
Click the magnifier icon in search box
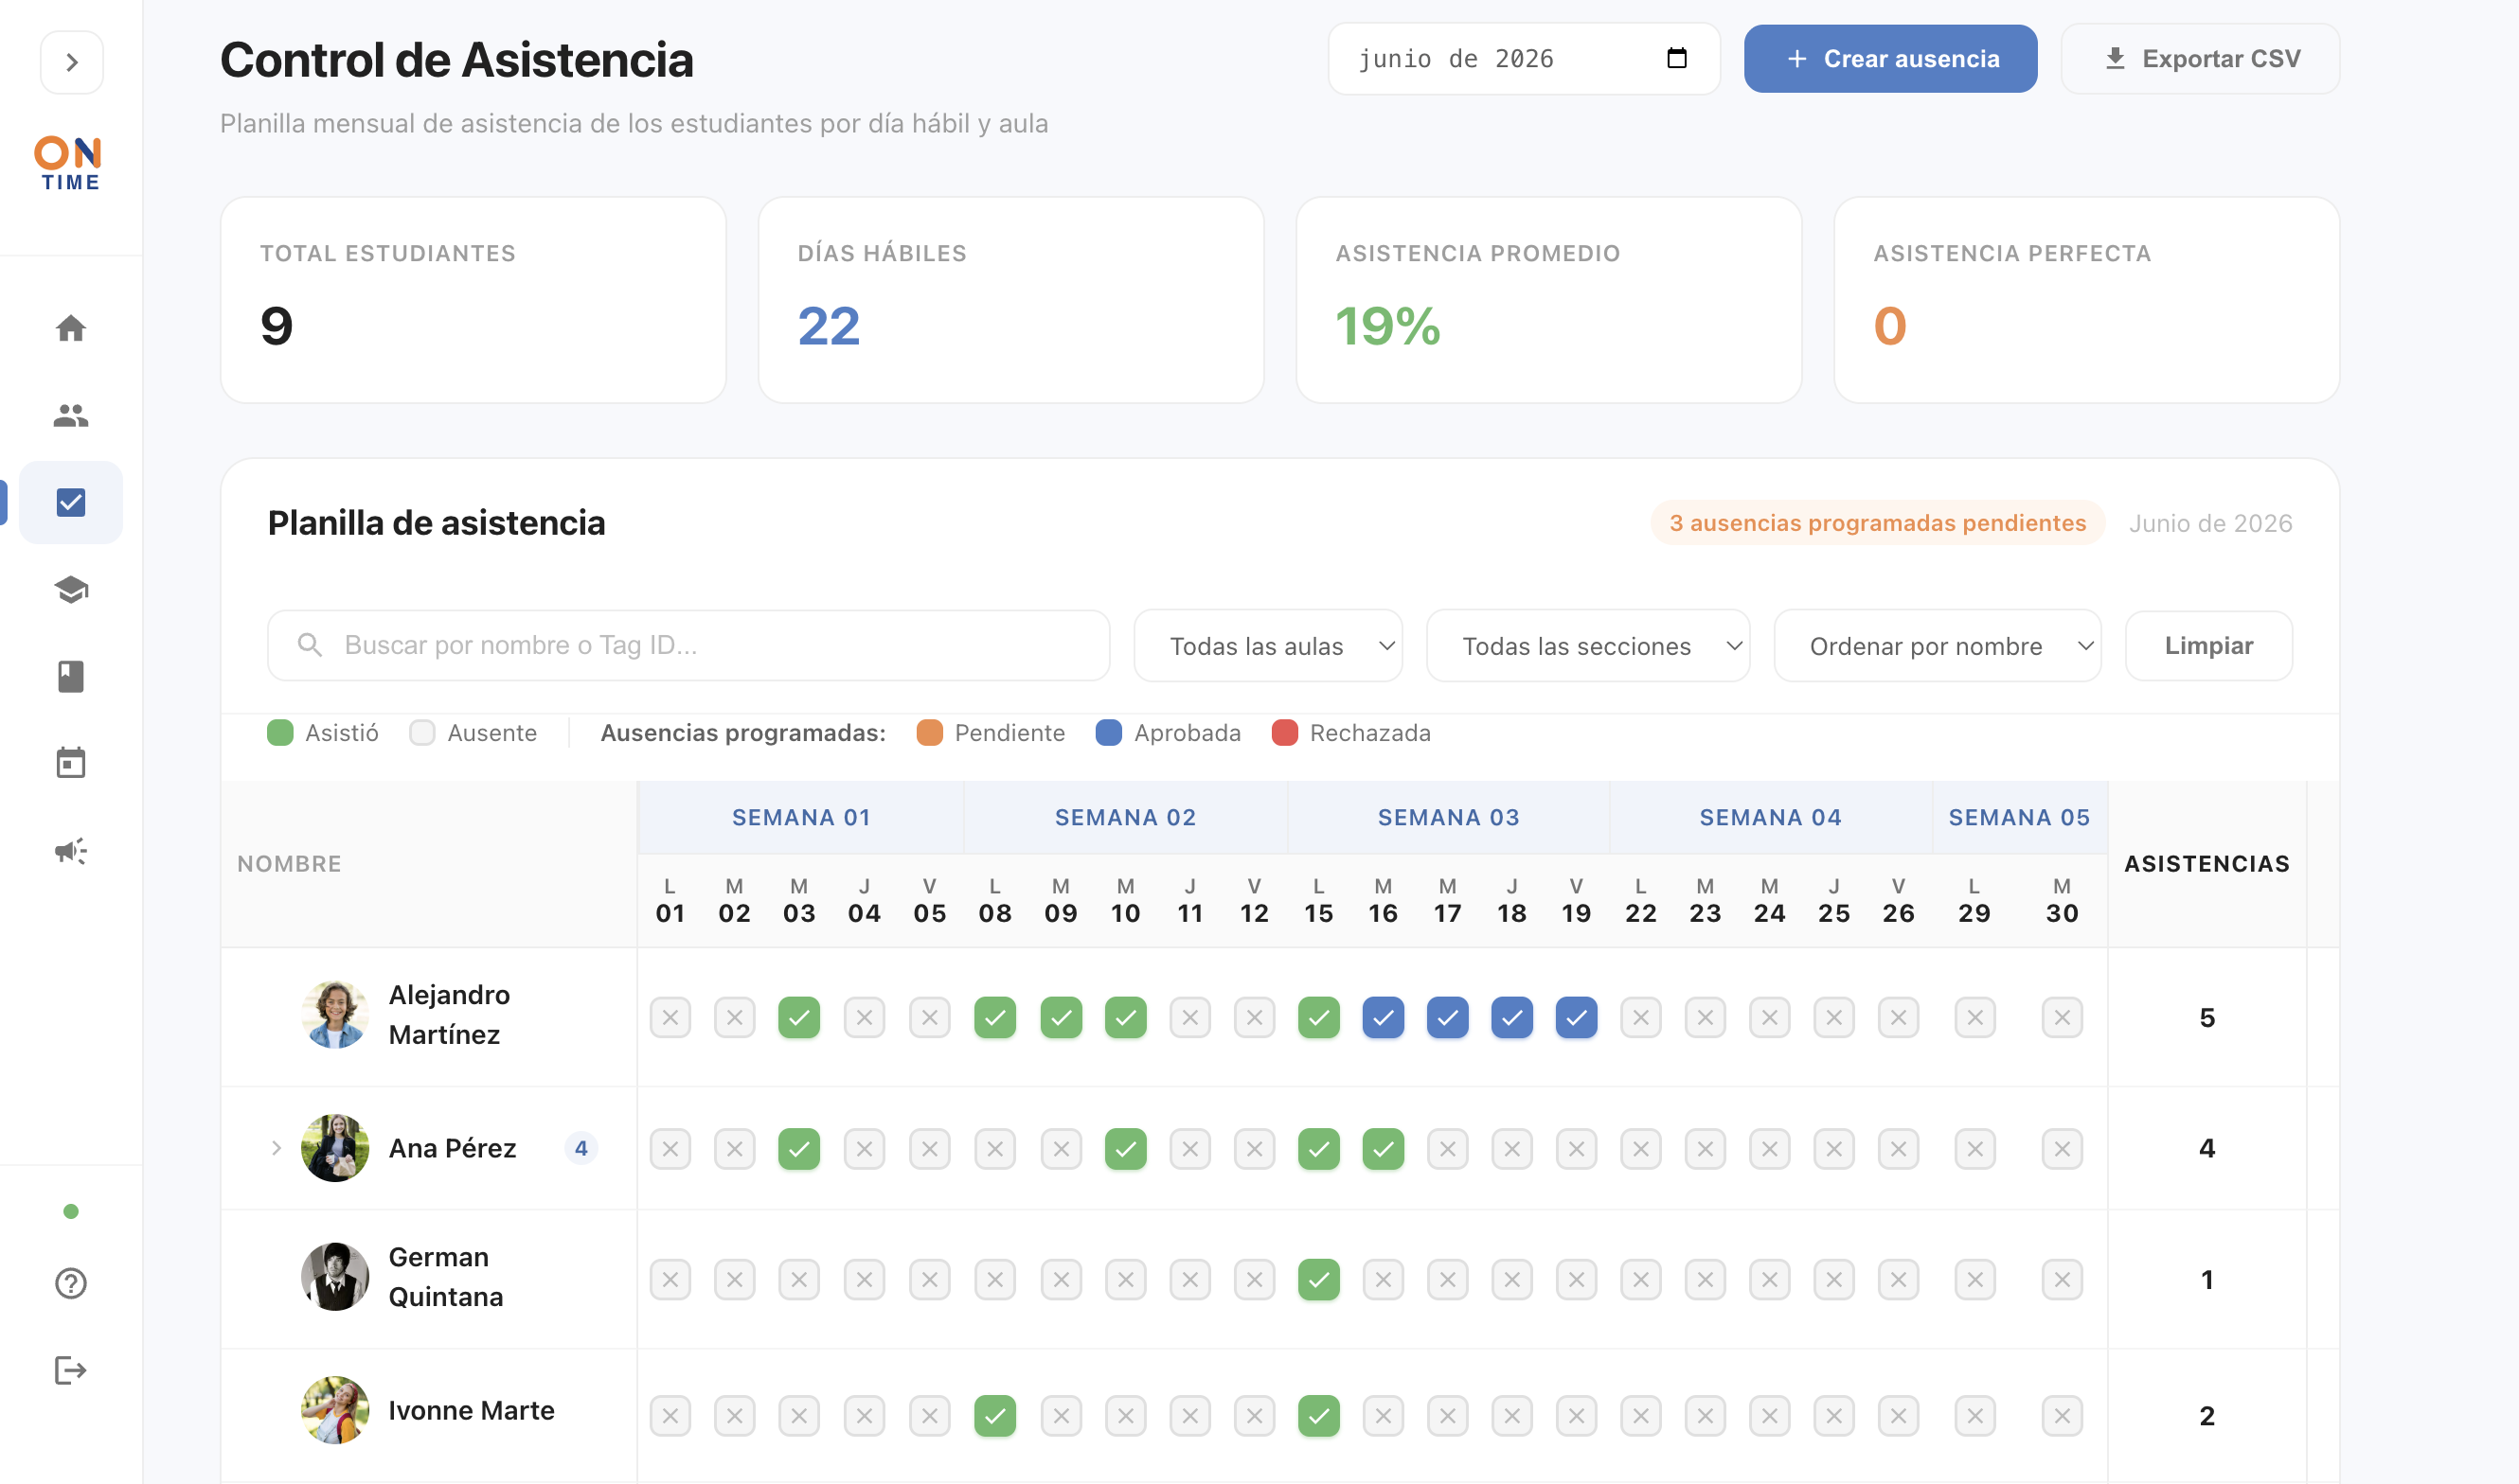309,645
